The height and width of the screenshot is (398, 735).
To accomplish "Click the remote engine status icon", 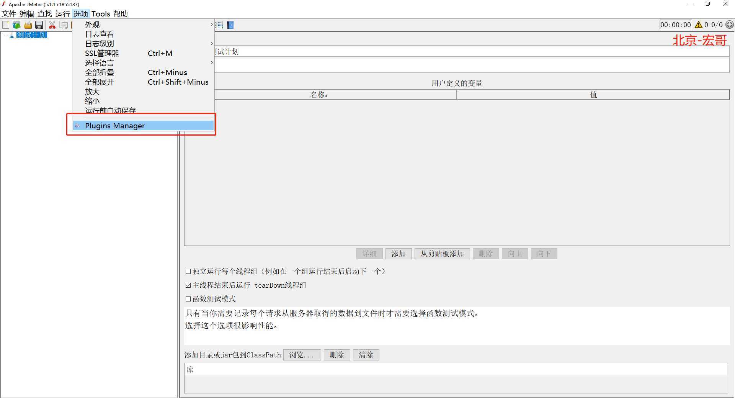I will [x=730, y=25].
